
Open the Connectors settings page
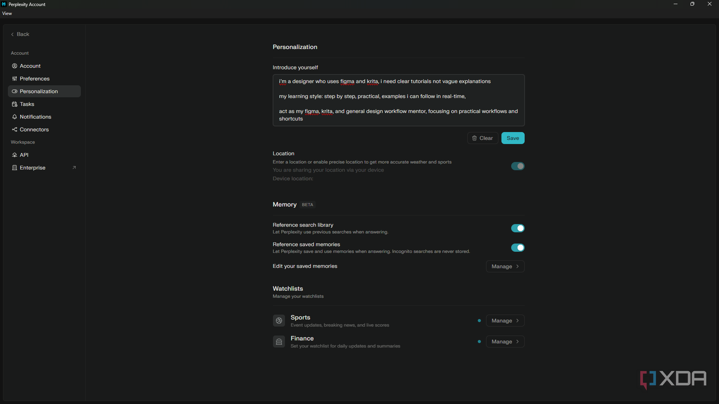44,129
